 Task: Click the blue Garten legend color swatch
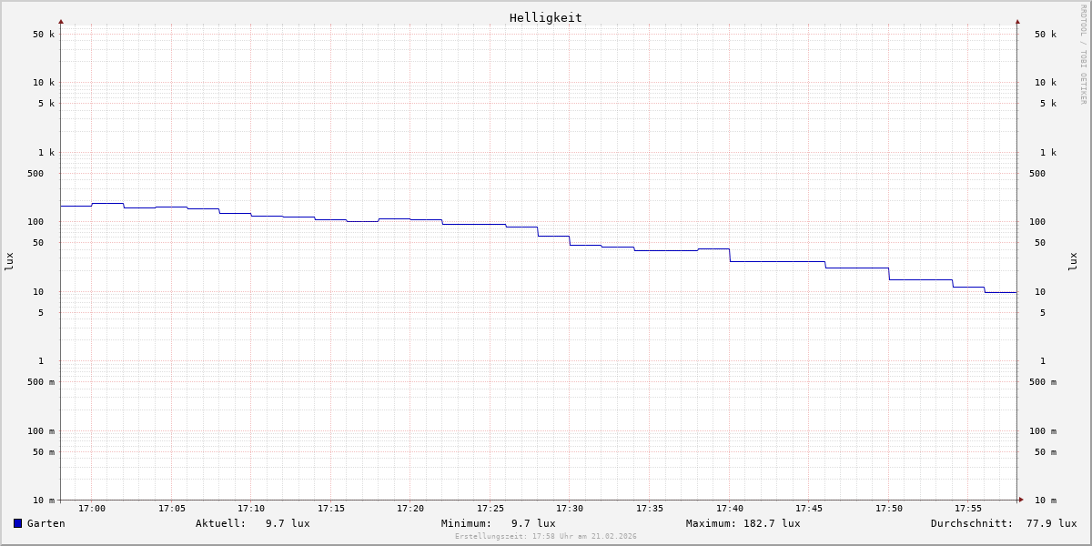[17, 523]
